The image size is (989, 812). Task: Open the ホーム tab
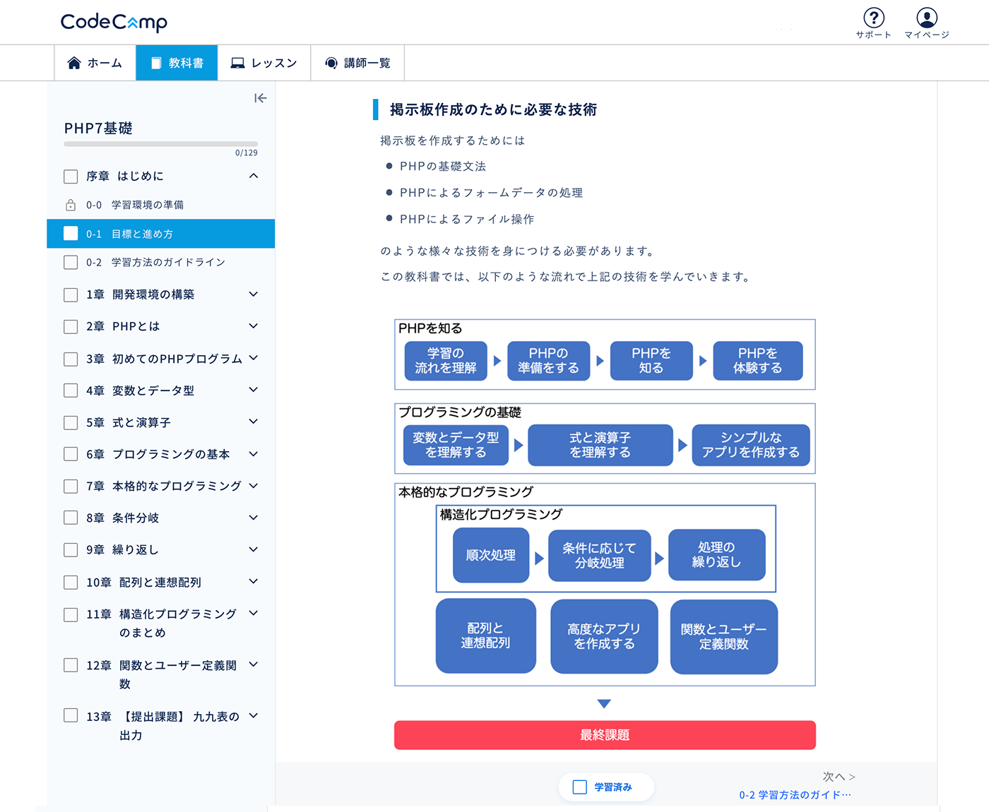[x=95, y=63]
